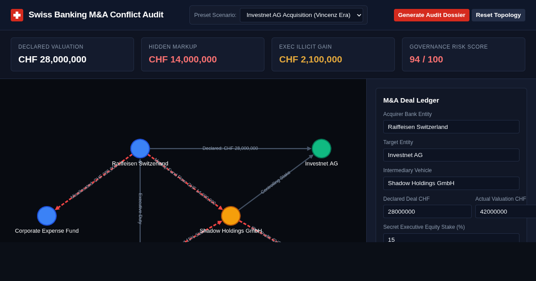This screenshot has width=536, height=281.
Task: Click Generate Audit Dossier button
Action: pyautogui.click(x=431, y=15)
